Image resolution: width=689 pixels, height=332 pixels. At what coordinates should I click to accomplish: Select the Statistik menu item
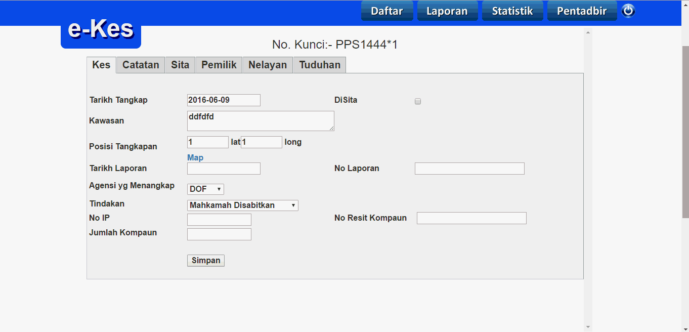(x=512, y=11)
